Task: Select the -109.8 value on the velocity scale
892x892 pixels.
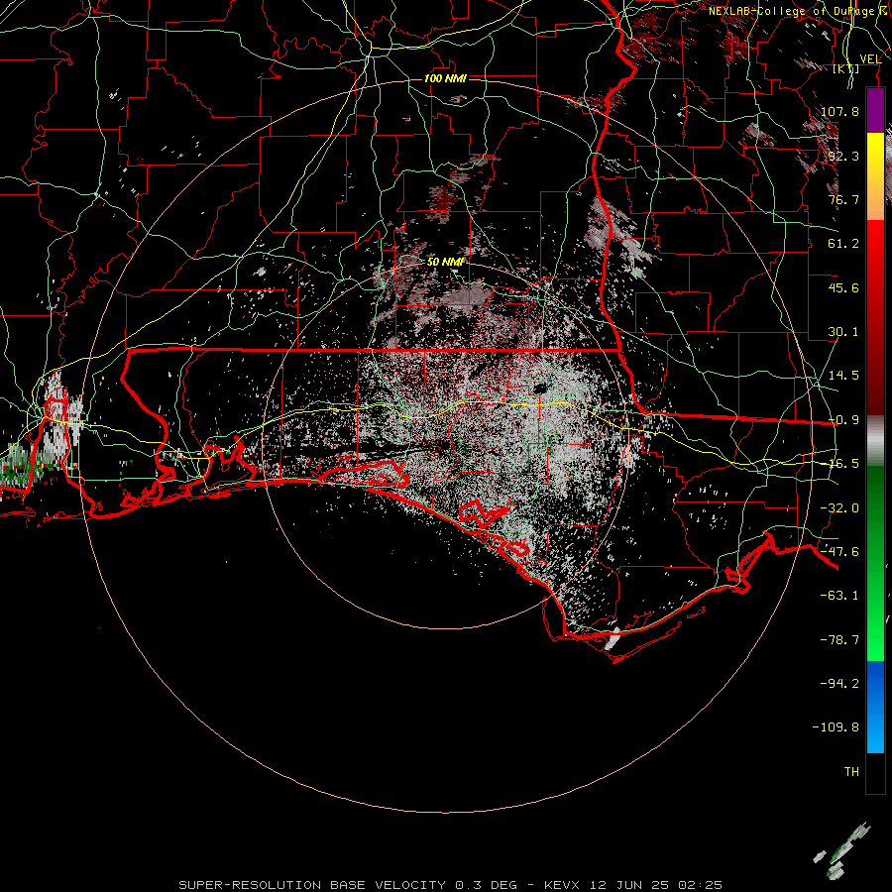Action: pyautogui.click(x=836, y=727)
